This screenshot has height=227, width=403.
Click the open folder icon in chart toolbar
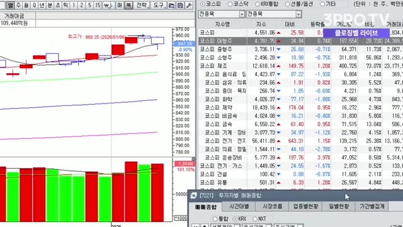coord(171,5)
